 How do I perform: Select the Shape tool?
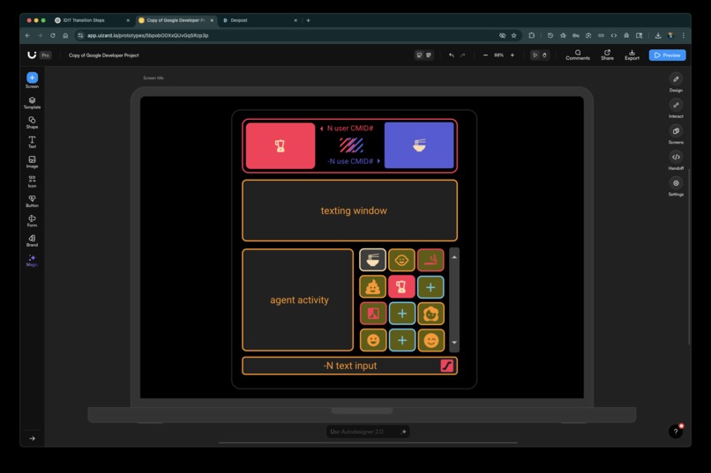click(x=32, y=122)
